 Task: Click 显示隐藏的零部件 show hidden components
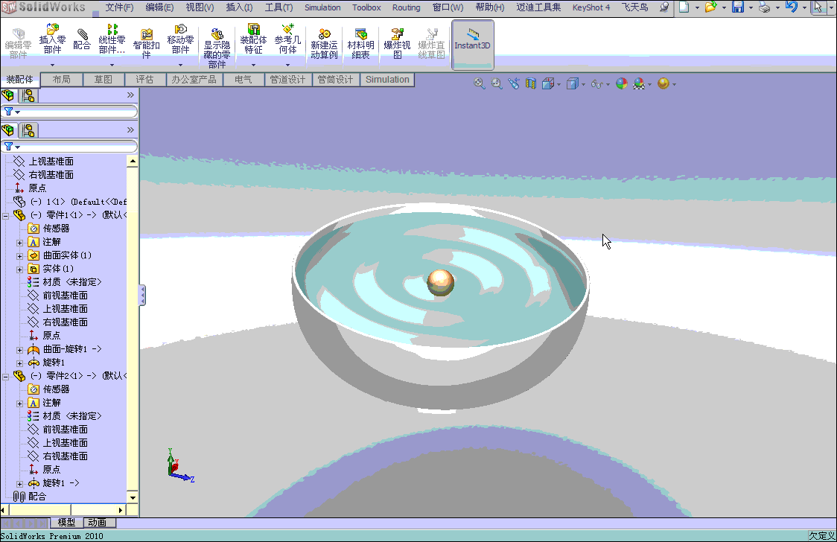click(217, 48)
